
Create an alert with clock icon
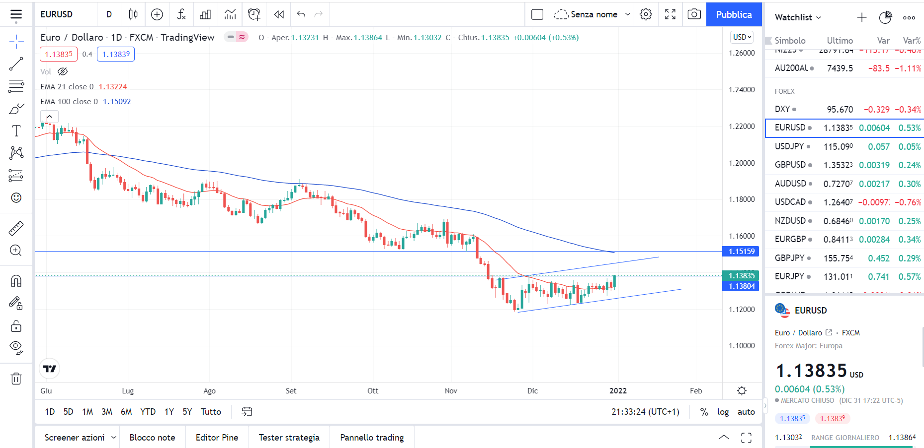[254, 14]
